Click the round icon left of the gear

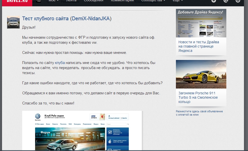[226, 1]
